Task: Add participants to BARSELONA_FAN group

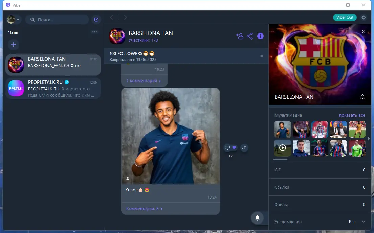Action: click(240, 36)
